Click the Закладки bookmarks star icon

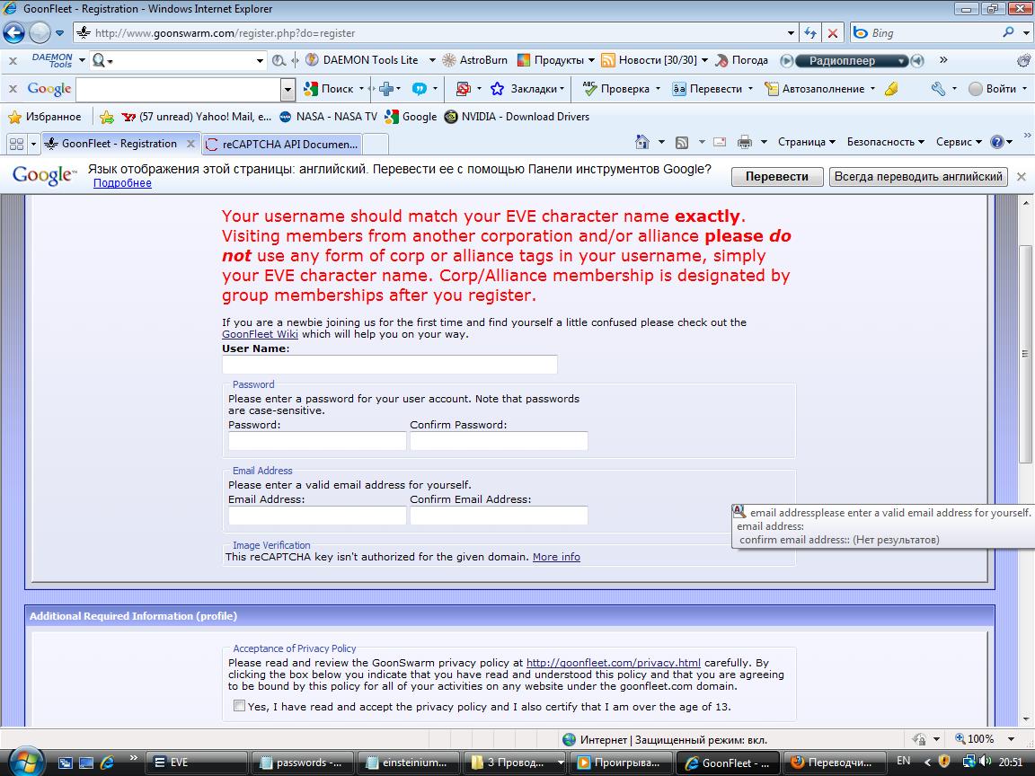coord(497,88)
